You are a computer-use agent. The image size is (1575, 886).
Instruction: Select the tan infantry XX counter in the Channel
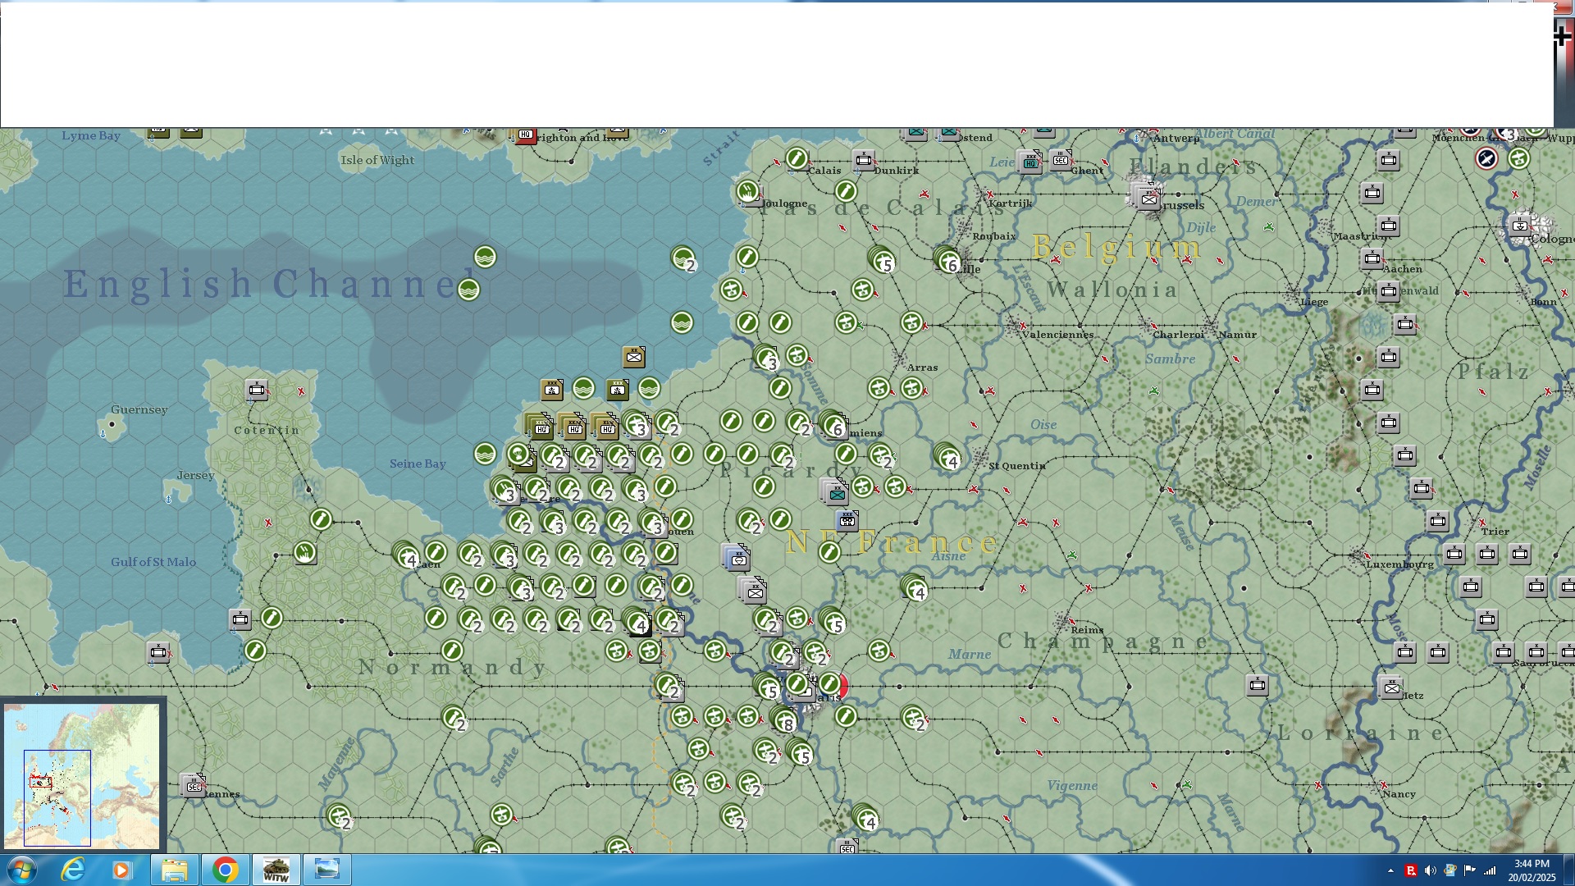pyautogui.click(x=634, y=357)
